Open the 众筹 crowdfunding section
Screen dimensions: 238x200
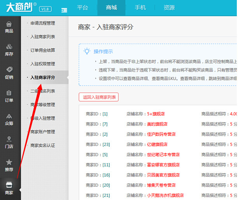click(9, 119)
